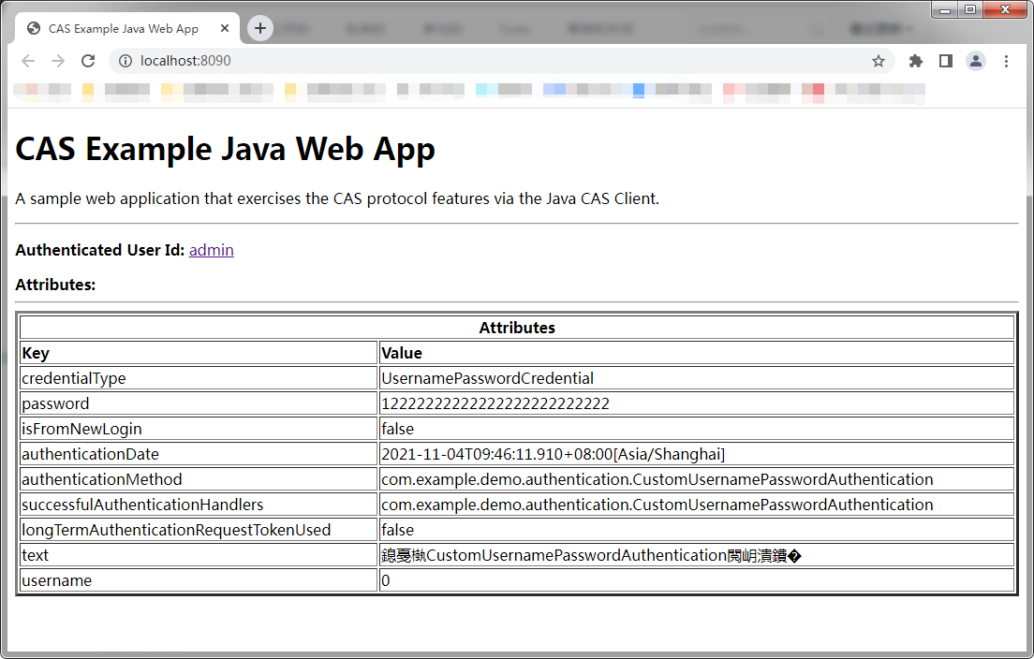The width and height of the screenshot is (1034, 659).
Task: Open the browser extensions puzzle icon
Action: 914,60
